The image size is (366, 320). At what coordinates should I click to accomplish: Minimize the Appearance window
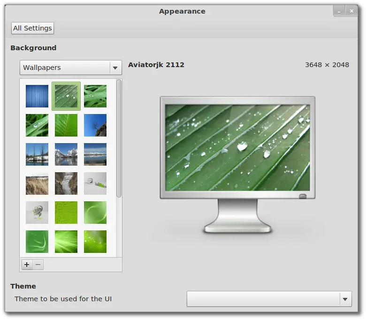[x=339, y=11]
